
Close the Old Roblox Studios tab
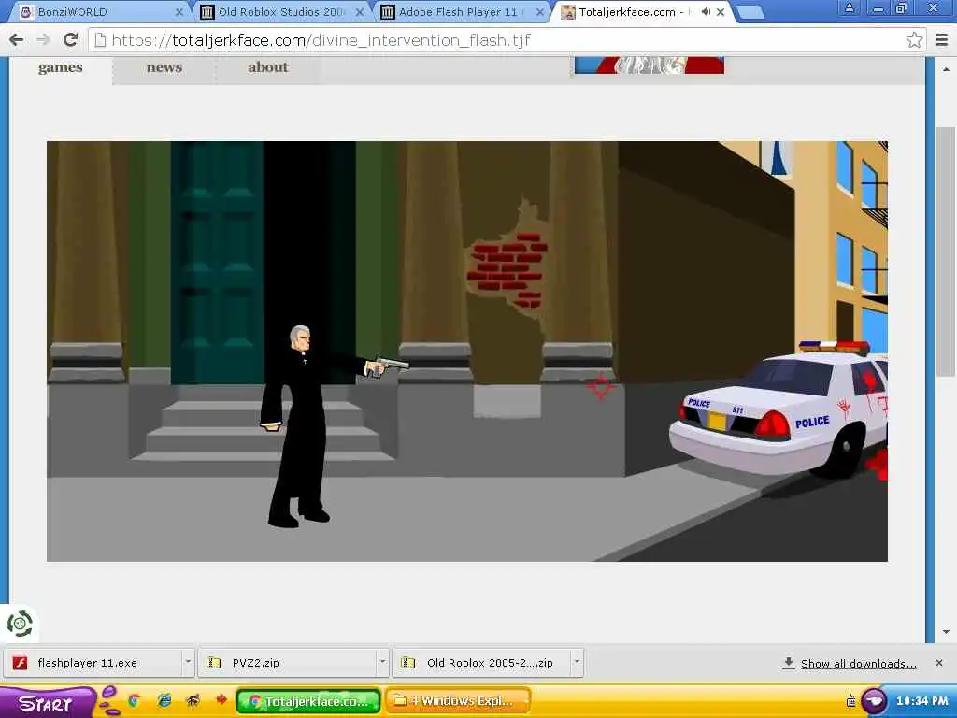[360, 11]
